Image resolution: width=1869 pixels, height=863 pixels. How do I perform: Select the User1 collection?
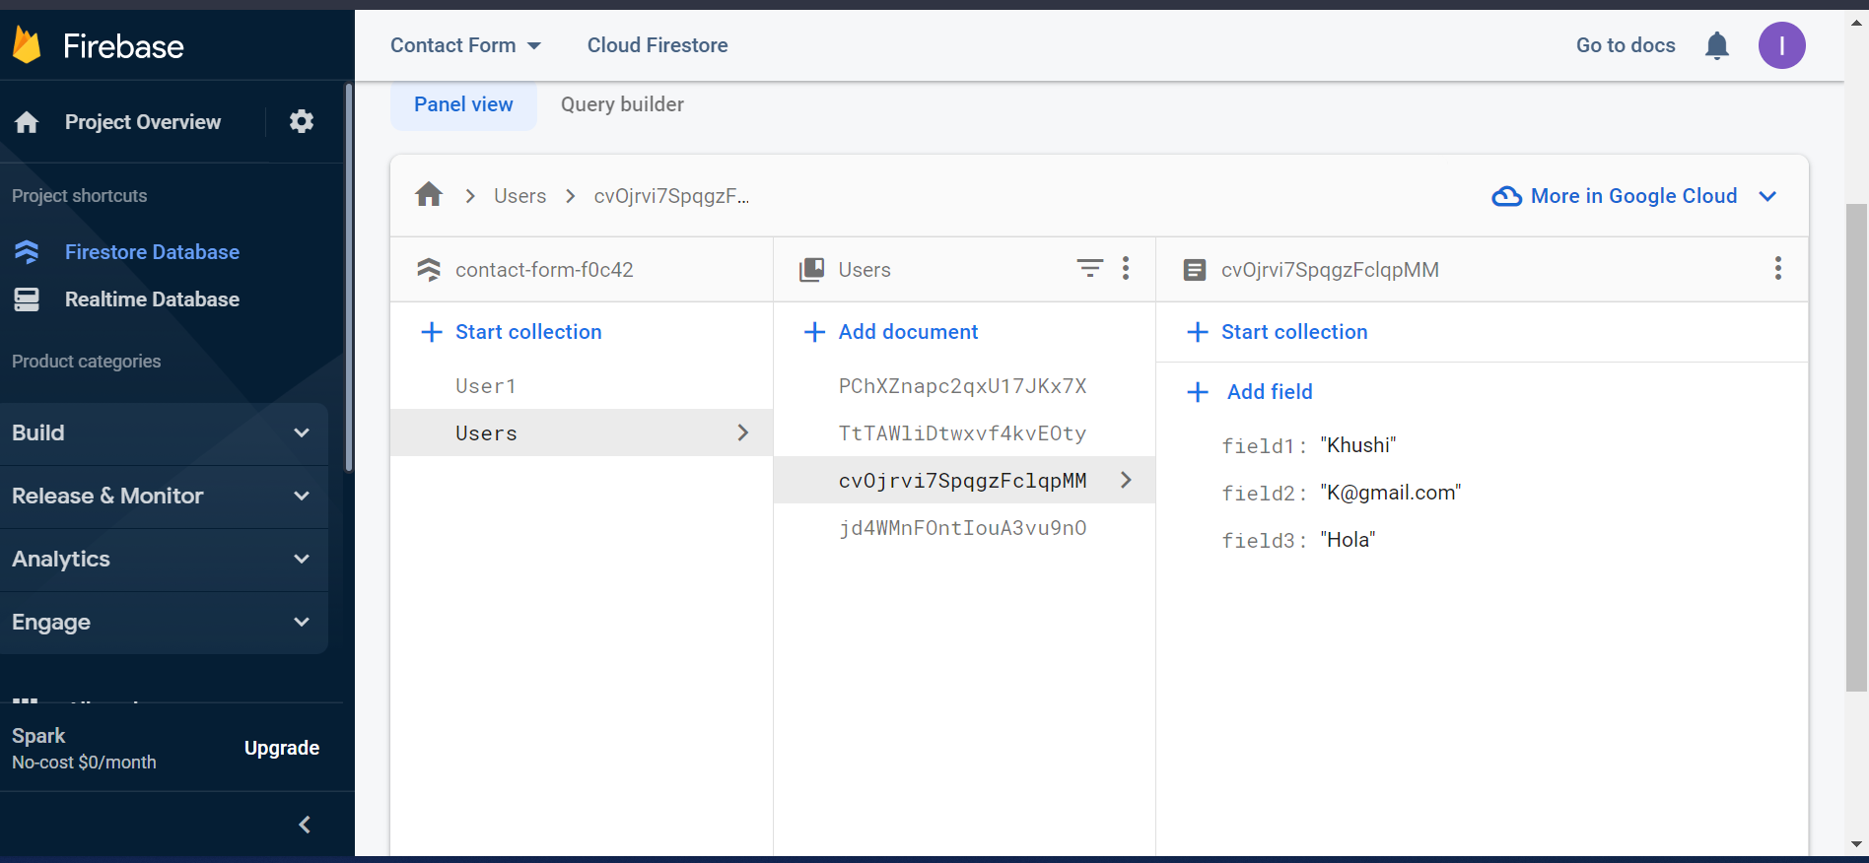pyautogui.click(x=582, y=386)
